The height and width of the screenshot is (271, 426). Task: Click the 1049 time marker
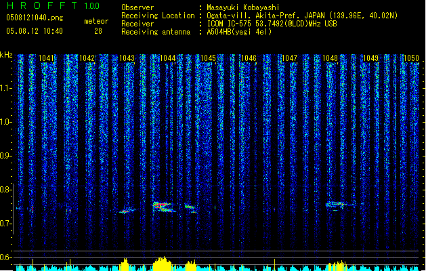[370, 58]
